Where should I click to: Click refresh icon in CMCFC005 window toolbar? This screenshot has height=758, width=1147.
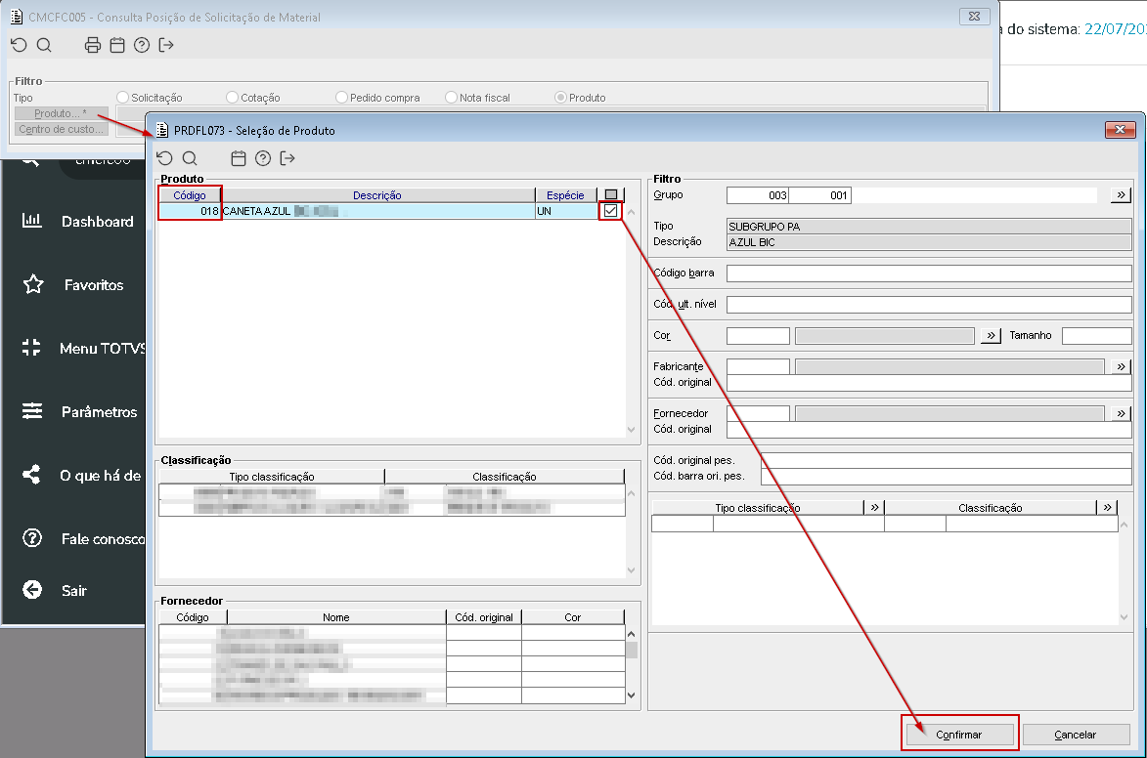[x=19, y=45]
